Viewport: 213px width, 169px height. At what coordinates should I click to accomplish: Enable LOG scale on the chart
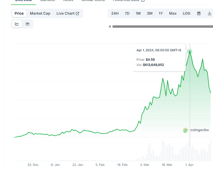click(x=186, y=13)
